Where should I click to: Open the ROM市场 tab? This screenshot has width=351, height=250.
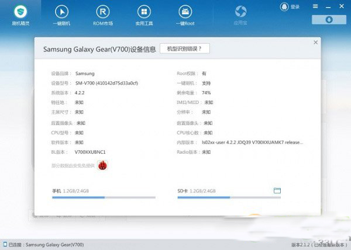point(103,15)
